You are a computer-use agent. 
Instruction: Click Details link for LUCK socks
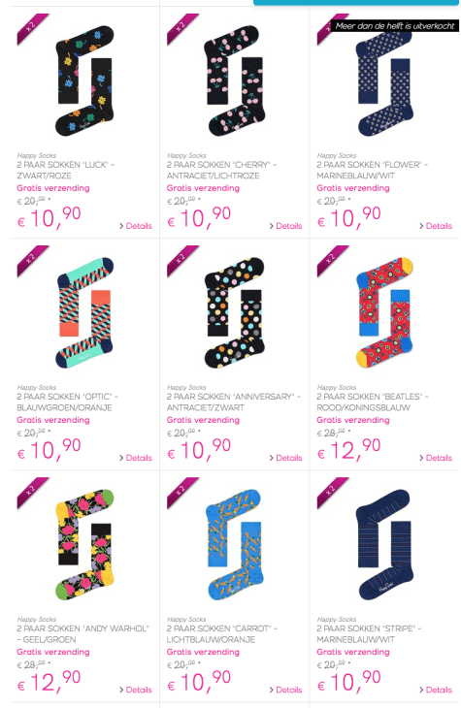point(136,226)
